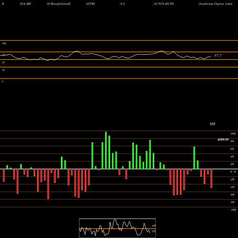Click the MR axis label 80
This screenshot has width=238, height=238.
pyautogui.click(x=232, y=141)
